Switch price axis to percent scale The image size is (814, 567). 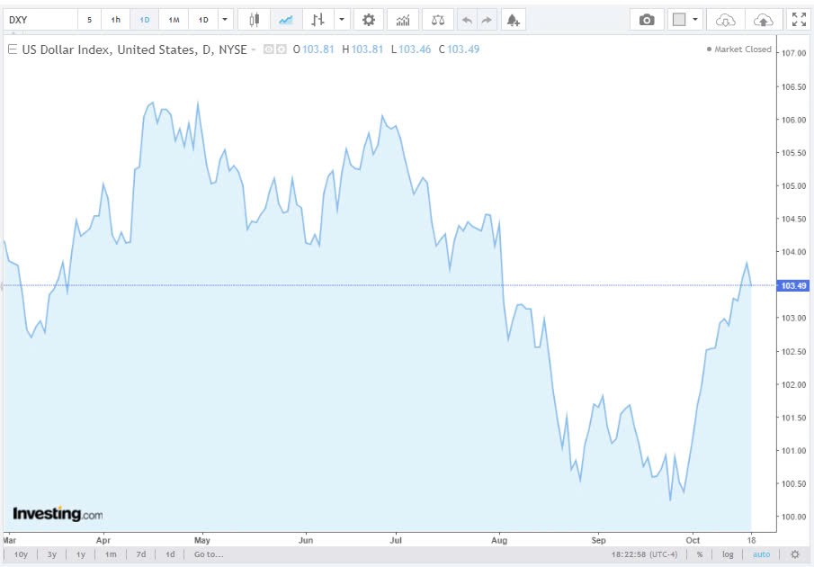(709, 554)
